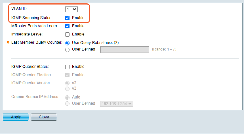Open the 192.168.1.254 IP address dropdown
This screenshot has width=244, height=134.
click(116, 104)
